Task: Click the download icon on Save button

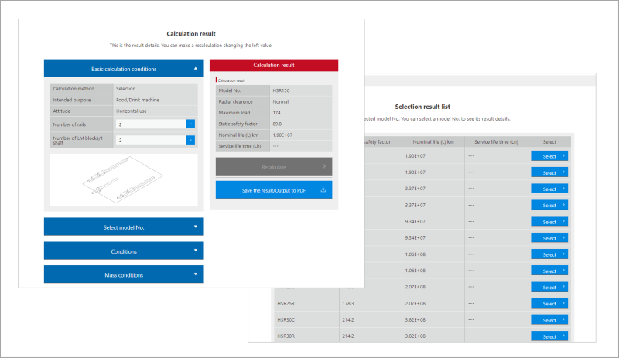Action: [323, 189]
